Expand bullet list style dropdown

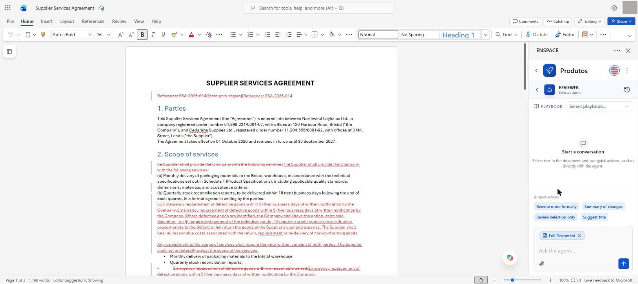tap(240, 35)
